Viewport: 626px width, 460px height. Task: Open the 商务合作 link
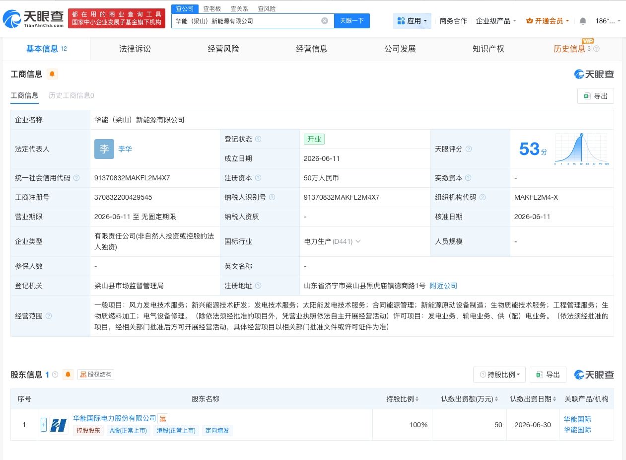click(453, 21)
